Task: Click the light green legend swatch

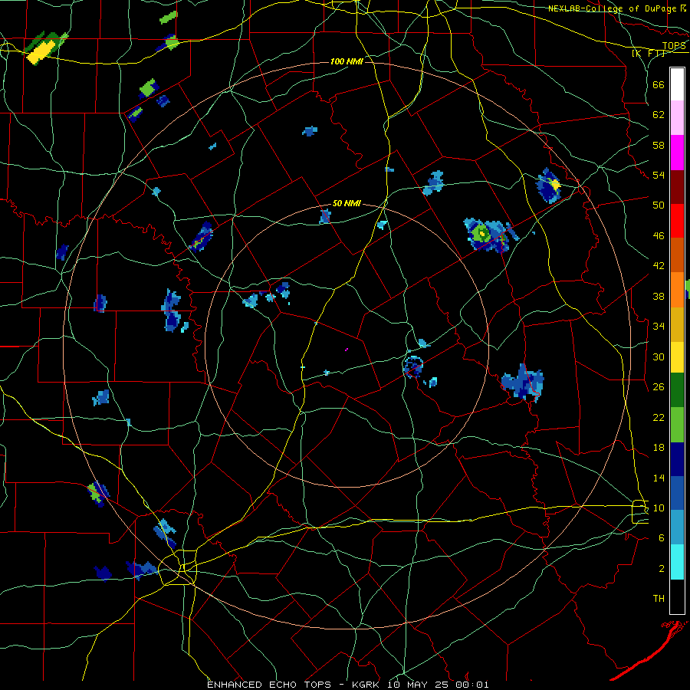Action: pyautogui.click(x=677, y=425)
